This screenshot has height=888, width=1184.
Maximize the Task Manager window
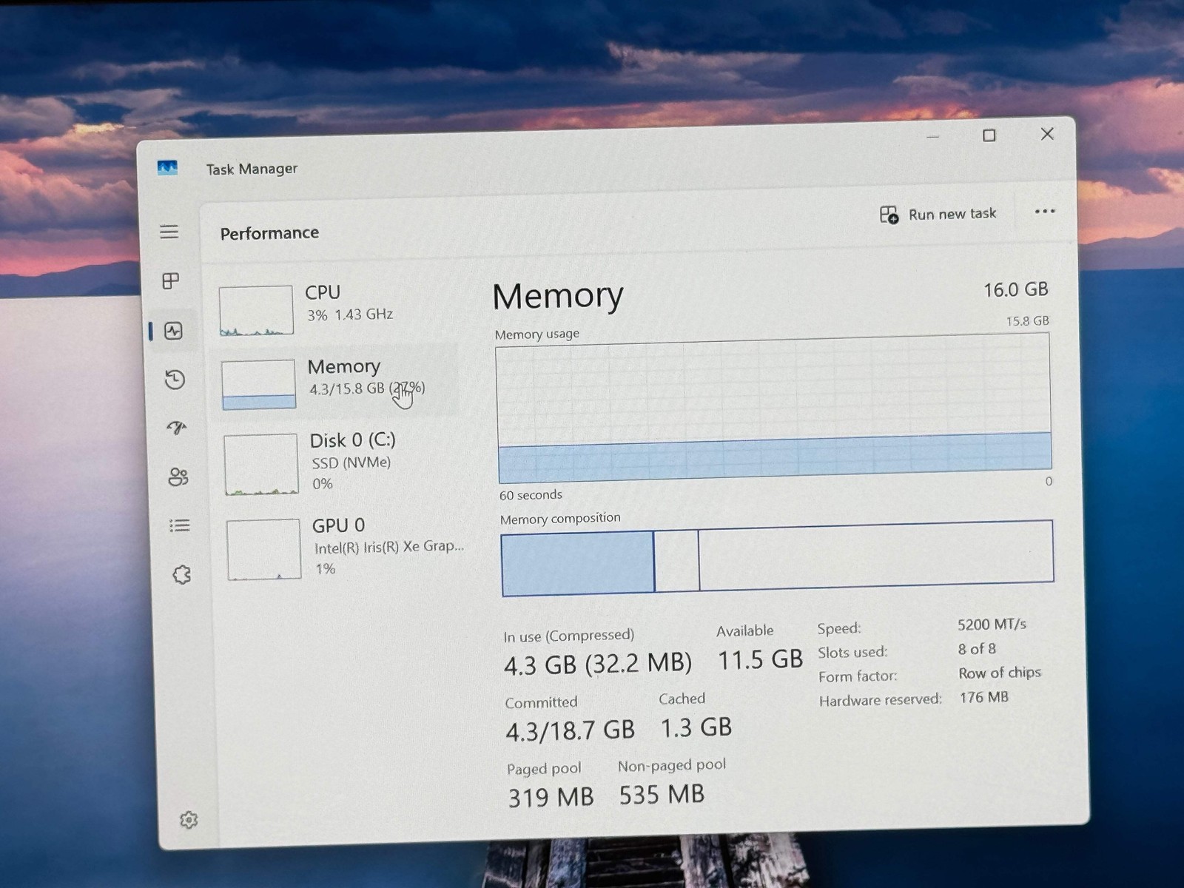[x=989, y=135]
